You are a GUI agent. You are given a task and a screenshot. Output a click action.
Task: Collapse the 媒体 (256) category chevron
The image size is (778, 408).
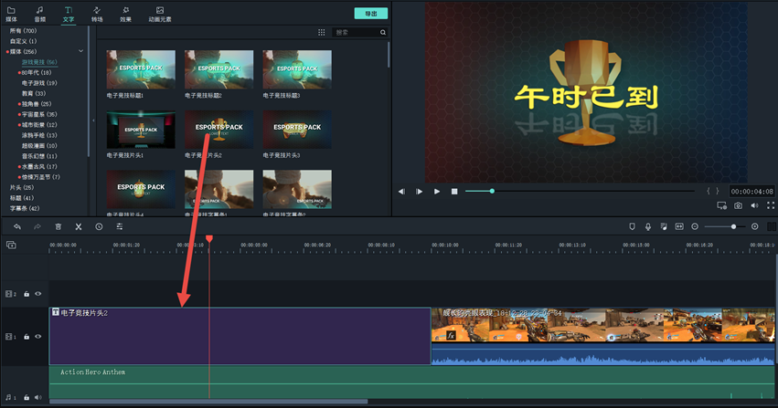click(81, 51)
